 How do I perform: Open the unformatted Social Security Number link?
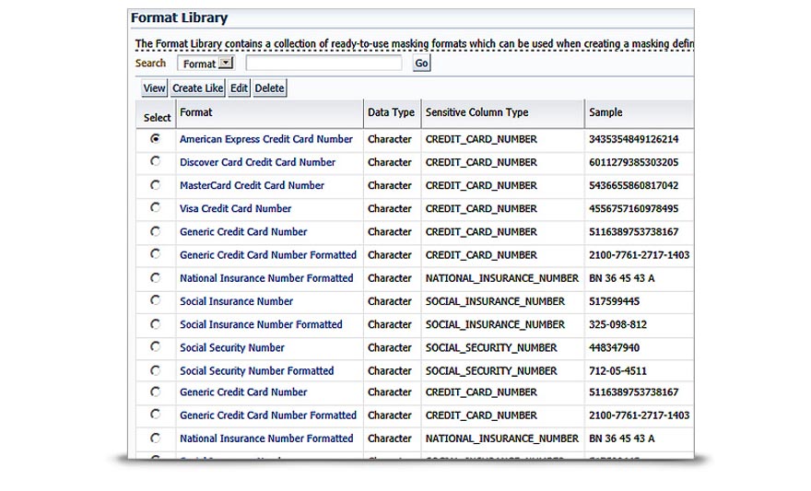[231, 348]
